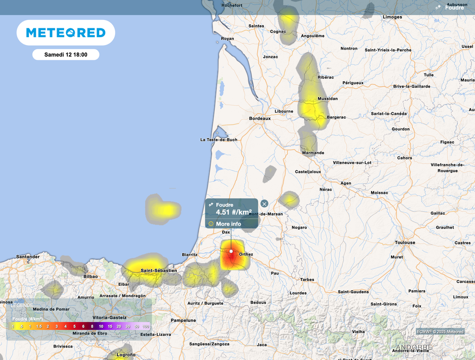Click the 10 value purple legend swatch
The image size is (475, 360).
tap(101, 327)
